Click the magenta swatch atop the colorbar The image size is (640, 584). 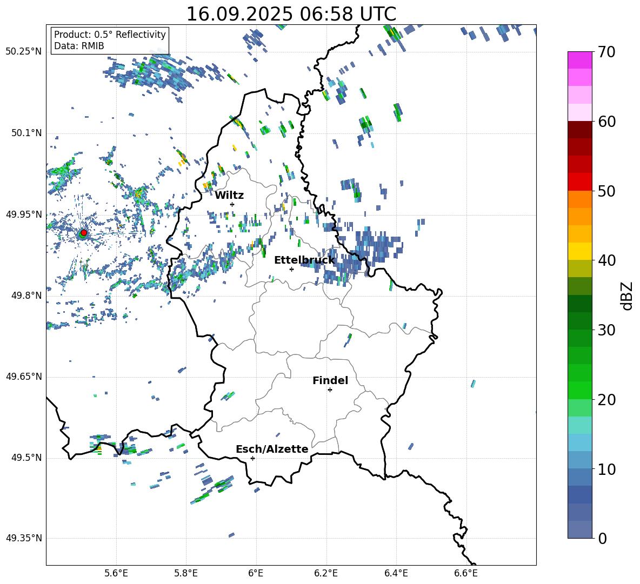tap(579, 60)
